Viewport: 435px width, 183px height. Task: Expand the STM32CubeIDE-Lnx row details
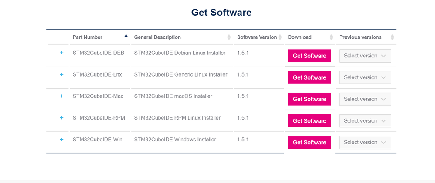61,74
